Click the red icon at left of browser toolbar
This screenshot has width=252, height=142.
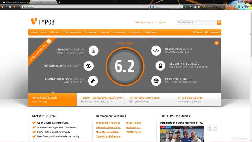[x=3, y=7]
